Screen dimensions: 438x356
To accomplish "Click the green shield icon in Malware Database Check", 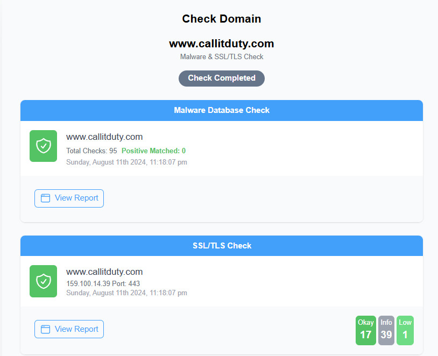I will [x=43, y=146].
